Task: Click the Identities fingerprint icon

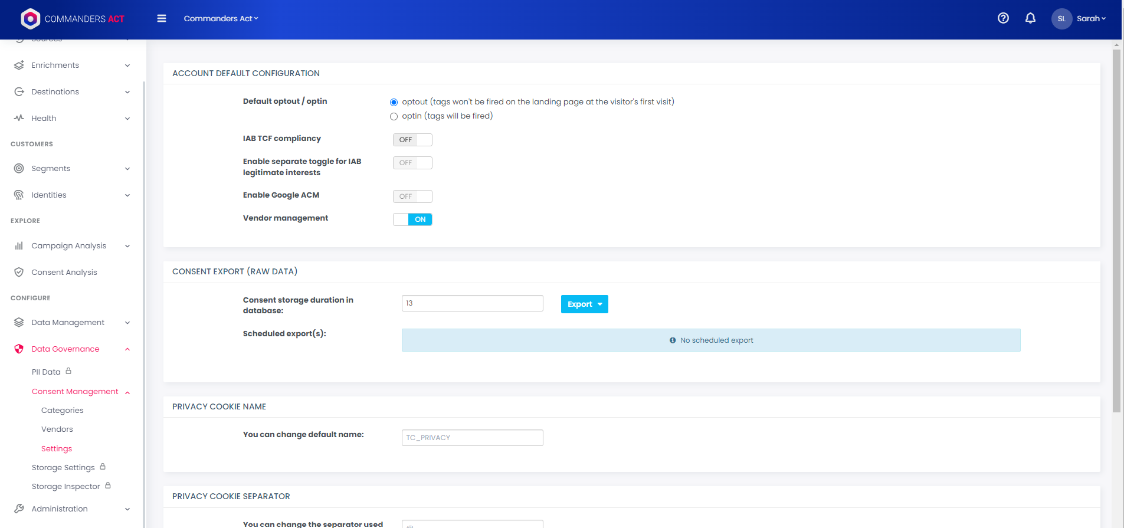Action: [19, 195]
